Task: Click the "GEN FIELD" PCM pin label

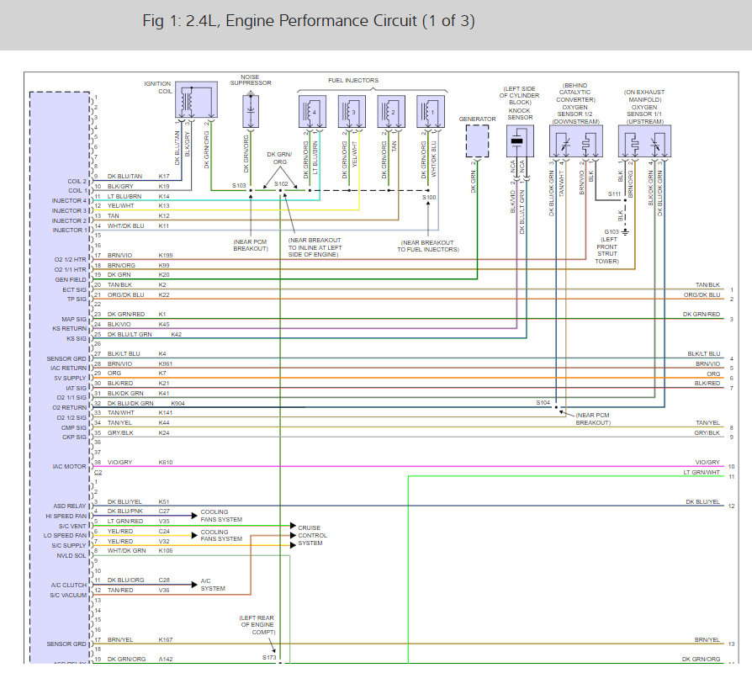Action: pos(71,279)
